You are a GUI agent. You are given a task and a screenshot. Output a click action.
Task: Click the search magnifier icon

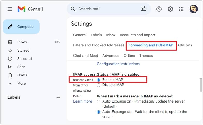point(73,9)
